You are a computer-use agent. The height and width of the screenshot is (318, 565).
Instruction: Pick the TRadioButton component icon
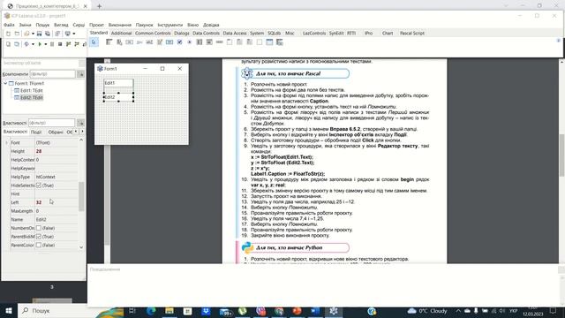point(190,42)
